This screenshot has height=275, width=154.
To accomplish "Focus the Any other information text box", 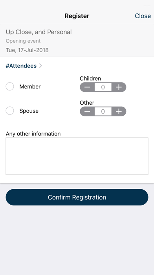I will pyautogui.click(x=77, y=156).
